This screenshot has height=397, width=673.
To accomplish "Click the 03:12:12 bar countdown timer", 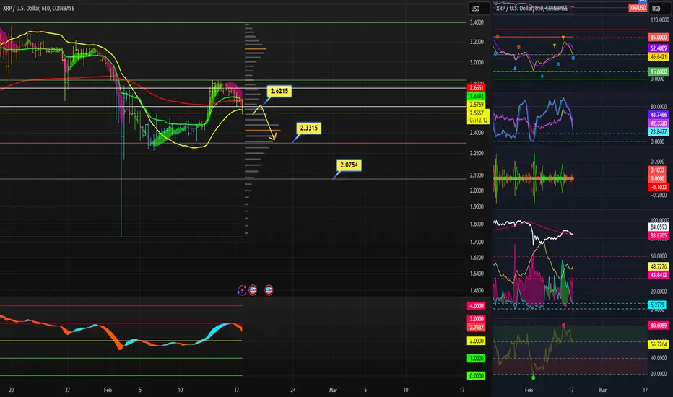I will [478, 121].
